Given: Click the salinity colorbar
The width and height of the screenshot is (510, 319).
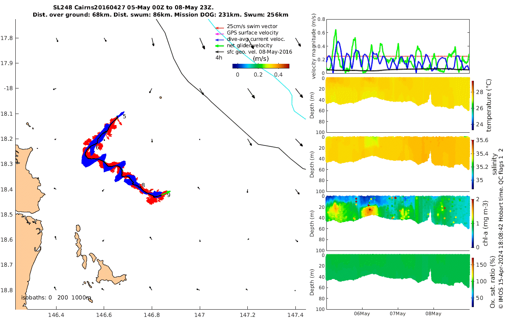Looking at the screenshot, I should coord(473,164).
